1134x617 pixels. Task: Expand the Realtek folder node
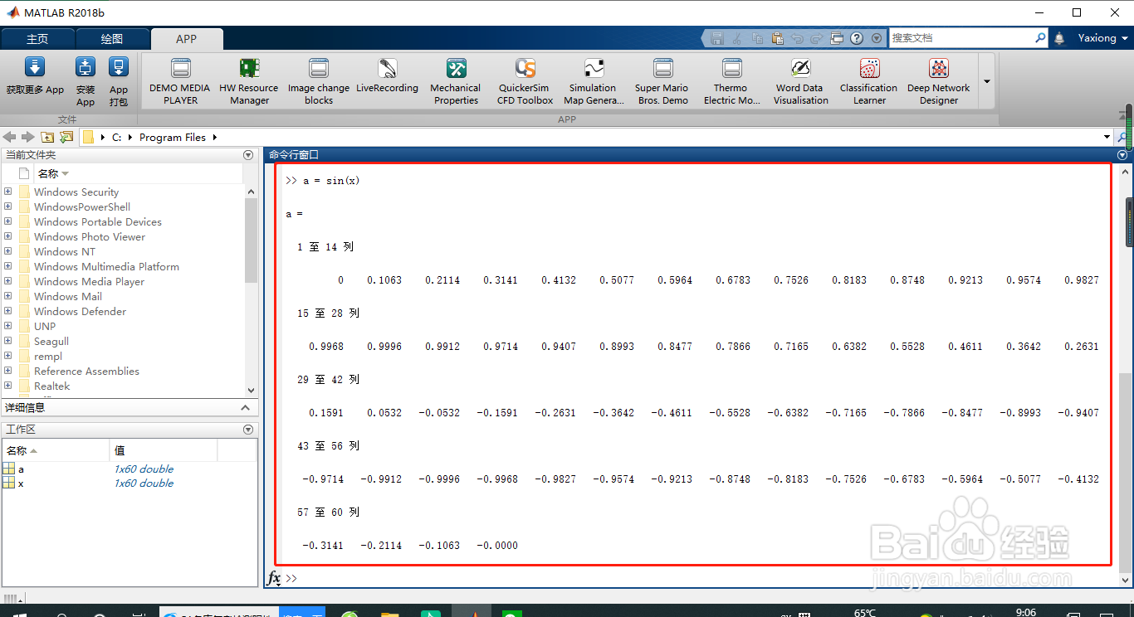[x=8, y=386]
